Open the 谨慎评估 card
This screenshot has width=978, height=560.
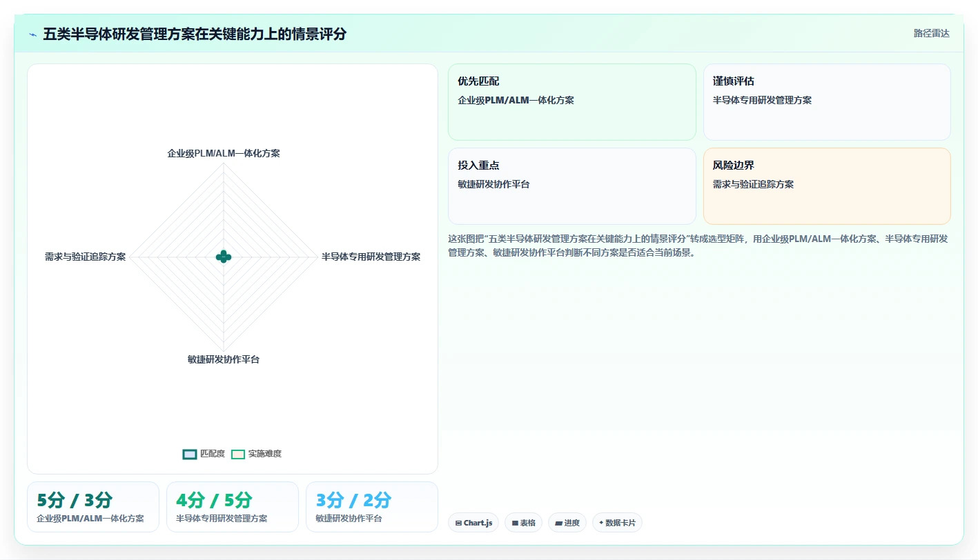(827, 102)
